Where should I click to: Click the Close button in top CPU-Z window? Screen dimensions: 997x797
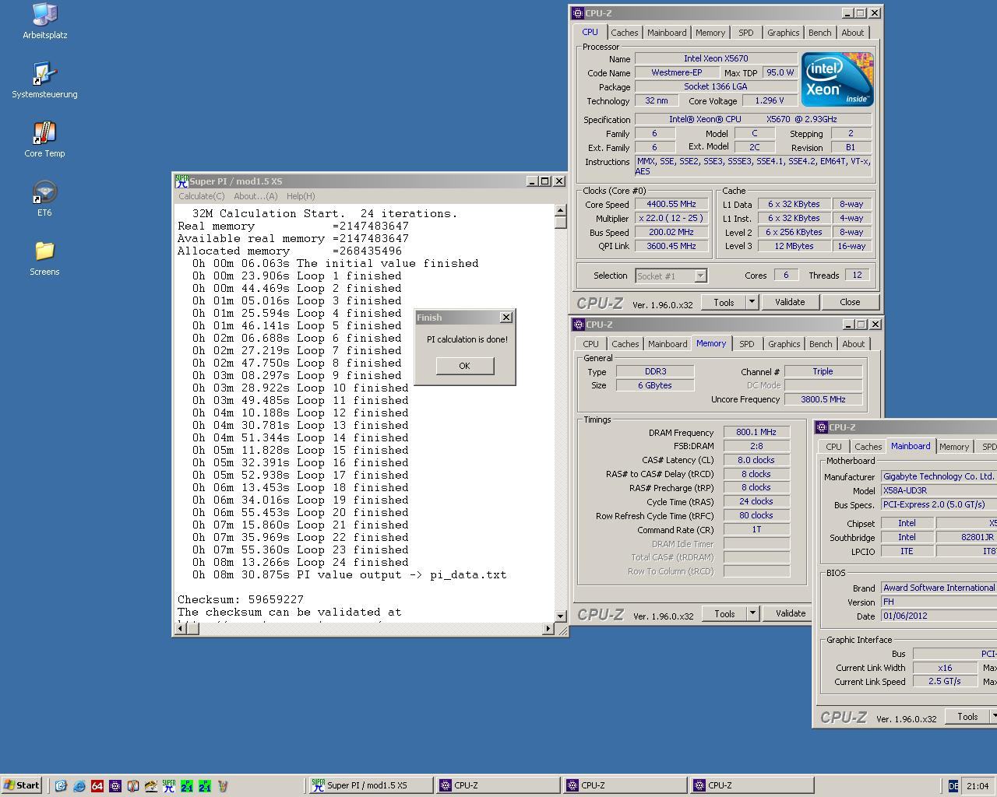850,302
